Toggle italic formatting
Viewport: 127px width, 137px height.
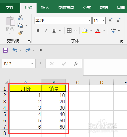46,31
